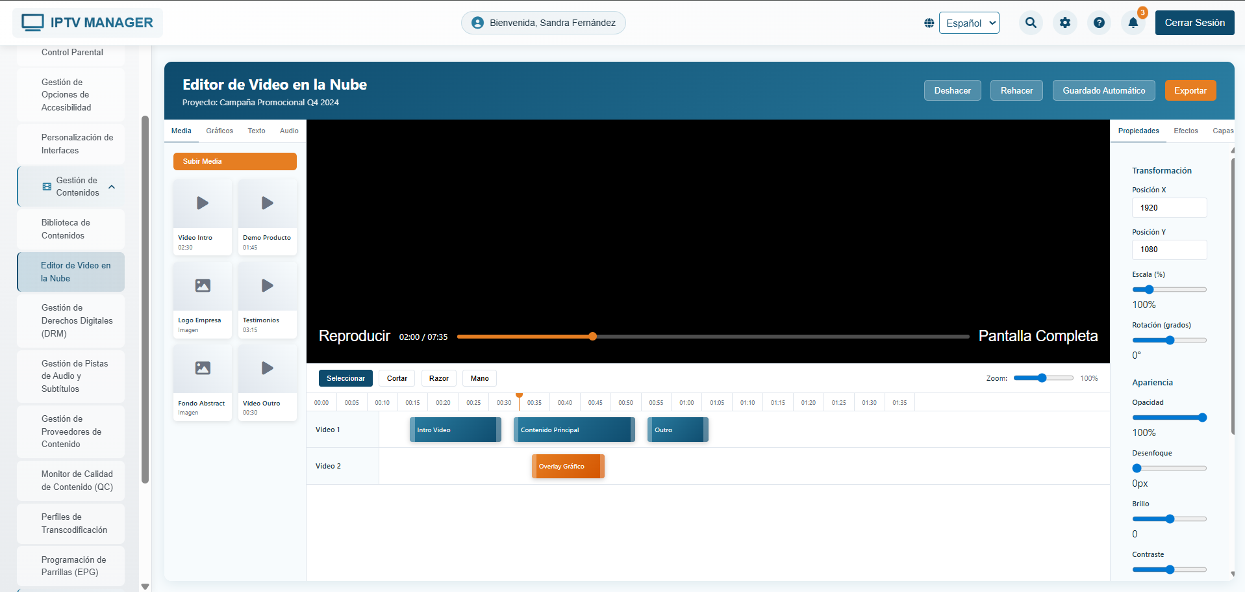The image size is (1245, 592).
Task: Open the Español language dropdown
Action: [x=969, y=22]
